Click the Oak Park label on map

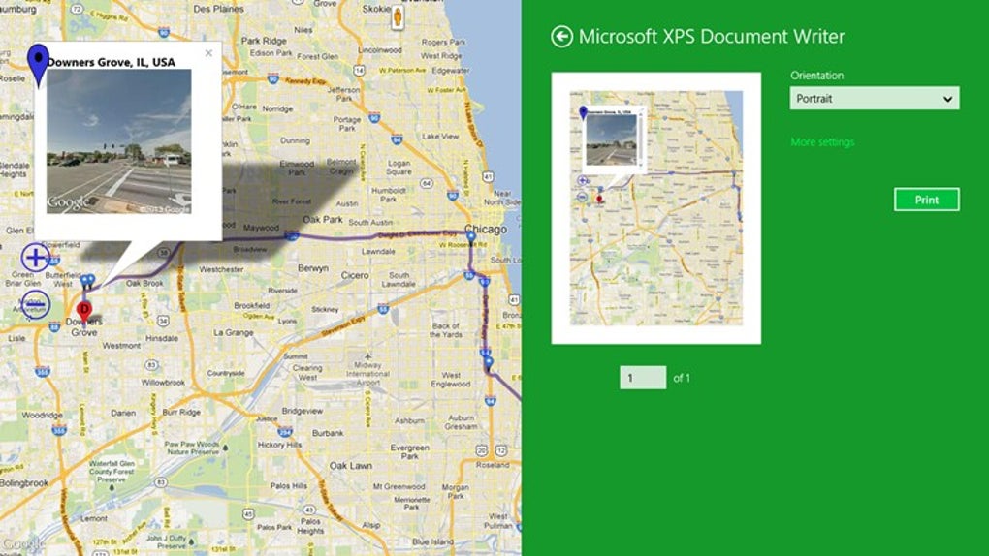pyautogui.click(x=323, y=219)
